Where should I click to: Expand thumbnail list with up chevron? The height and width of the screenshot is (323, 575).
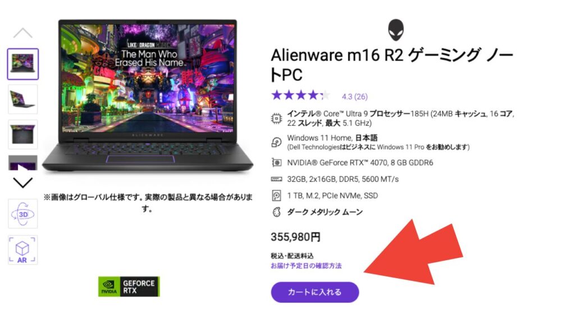point(22,33)
